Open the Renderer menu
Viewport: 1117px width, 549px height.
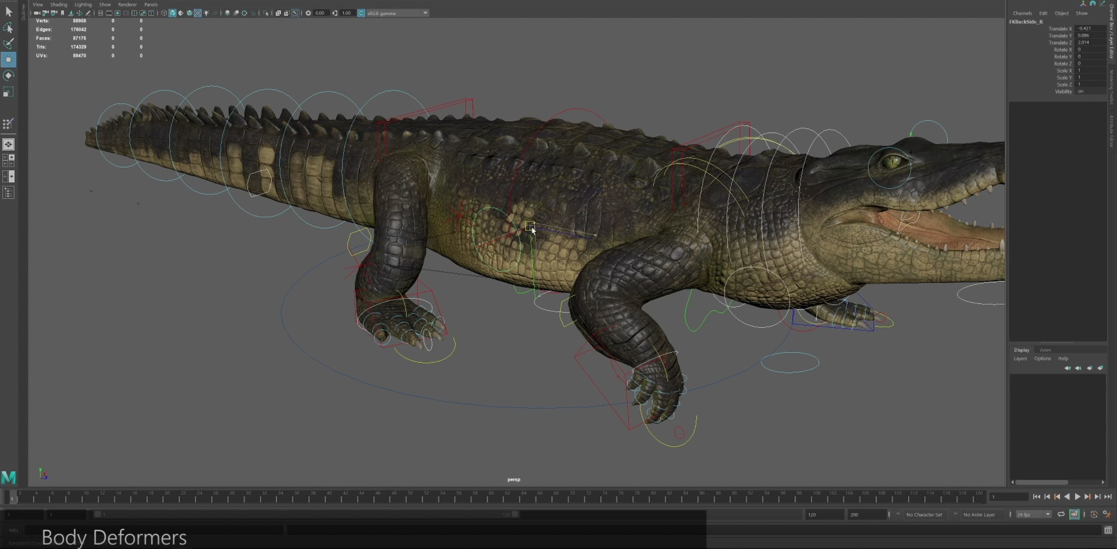click(x=128, y=4)
